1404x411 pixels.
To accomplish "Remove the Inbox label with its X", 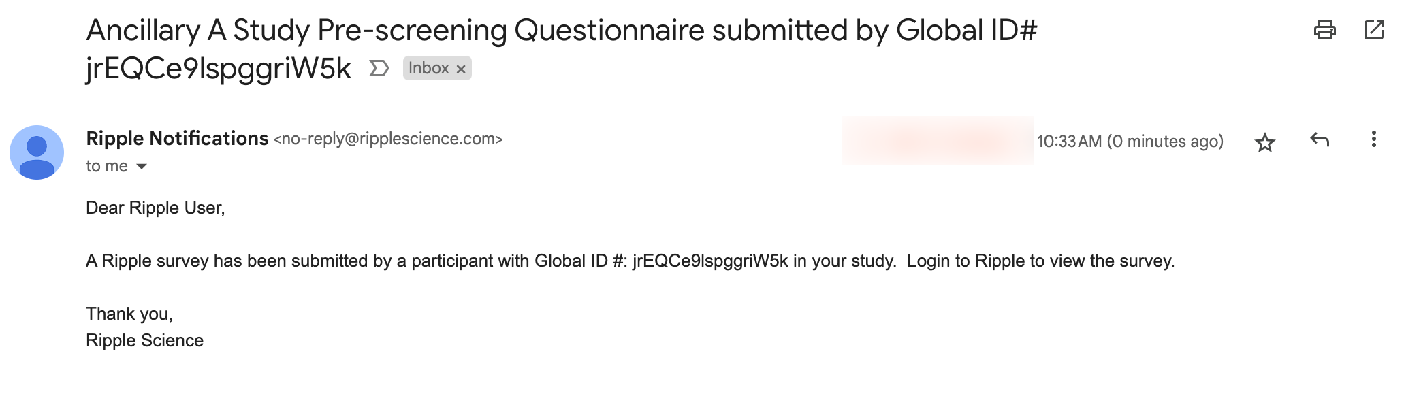I will pos(461,69).
